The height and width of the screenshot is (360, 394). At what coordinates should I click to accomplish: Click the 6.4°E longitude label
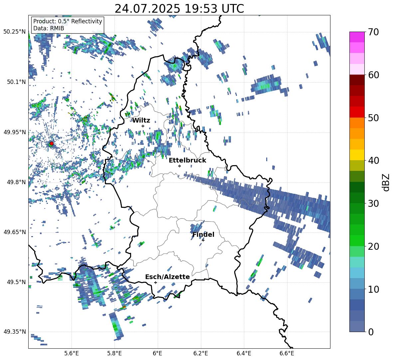pos(244,353)
